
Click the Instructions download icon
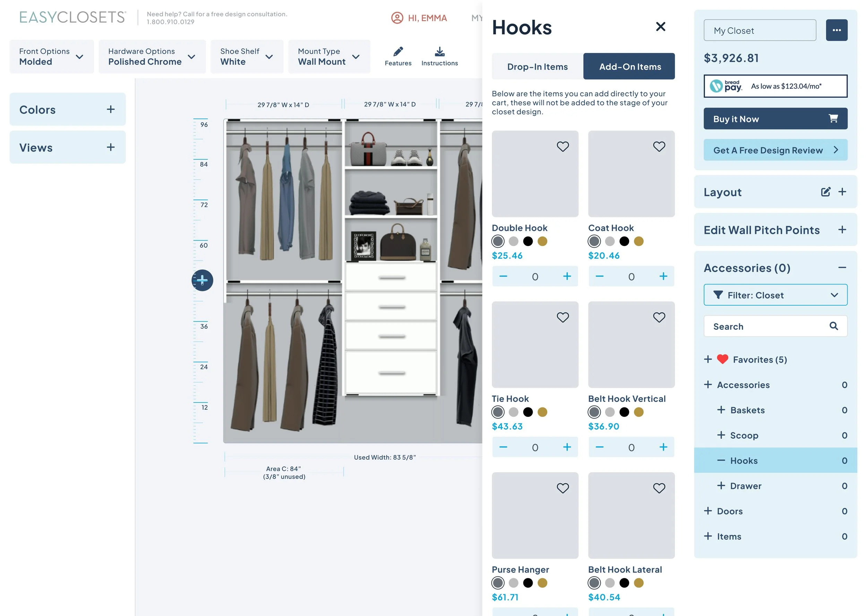tap(439, 51)
